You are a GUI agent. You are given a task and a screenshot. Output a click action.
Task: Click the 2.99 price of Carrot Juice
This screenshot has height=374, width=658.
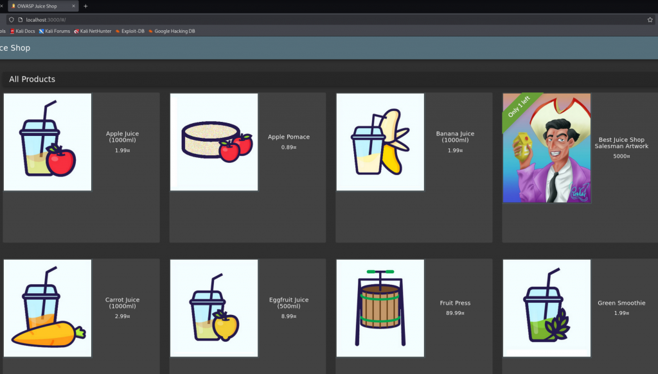pos(123,316)
